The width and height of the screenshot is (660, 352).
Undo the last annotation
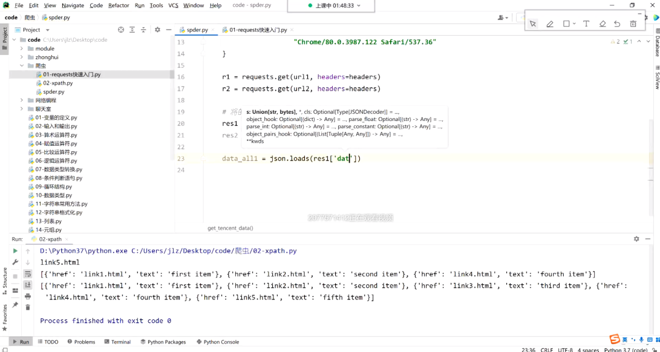point(617,24)
